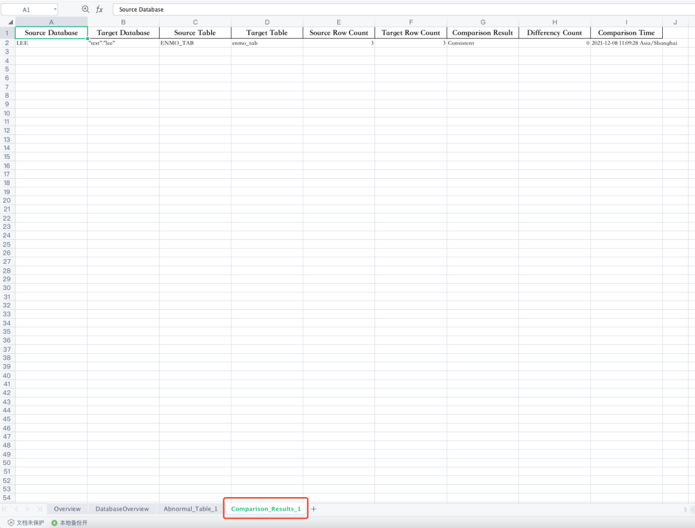Select the Target Row Count header cell
Viewport: 695px width, 528px height.
411,33
